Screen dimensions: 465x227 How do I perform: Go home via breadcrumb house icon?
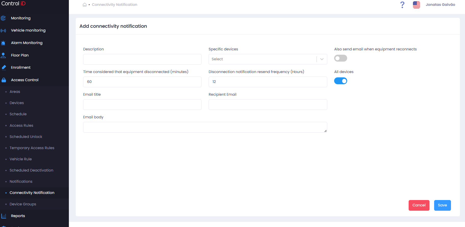(85, 5)
